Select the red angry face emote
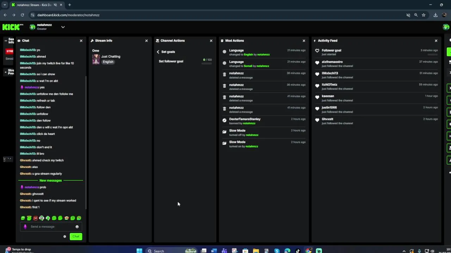Viewport: 451px width, 253px height. tap(35, 218)
